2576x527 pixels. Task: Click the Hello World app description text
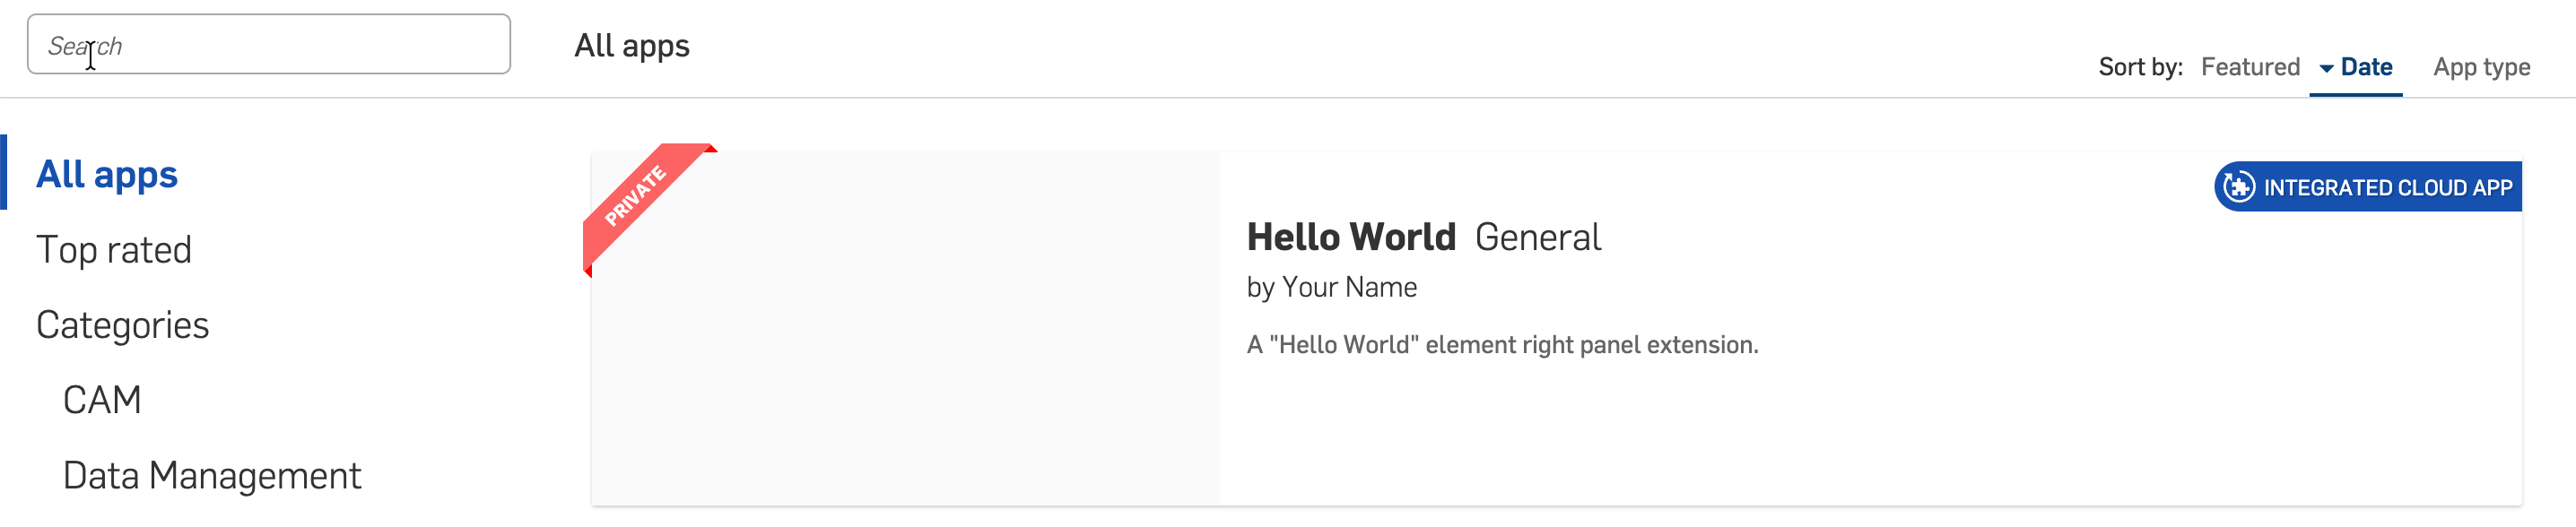(1502, 345)
